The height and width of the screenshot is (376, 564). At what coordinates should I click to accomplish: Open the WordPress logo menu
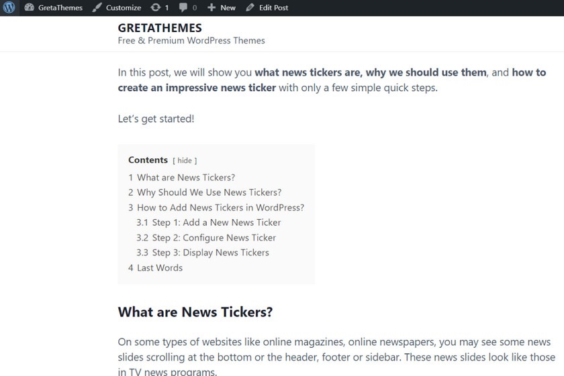(x=9, y=7)
